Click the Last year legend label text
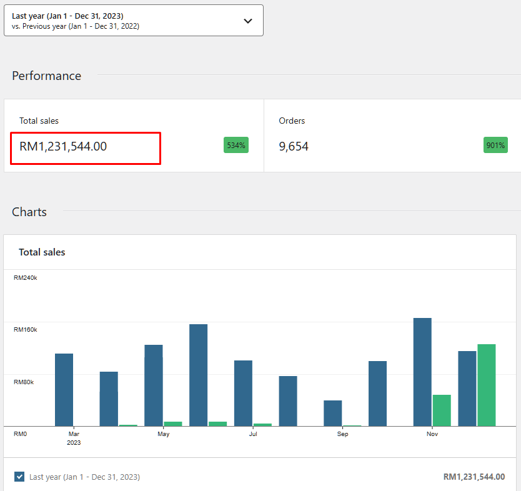This screenshot has width=521, height=491. [84, 477]
